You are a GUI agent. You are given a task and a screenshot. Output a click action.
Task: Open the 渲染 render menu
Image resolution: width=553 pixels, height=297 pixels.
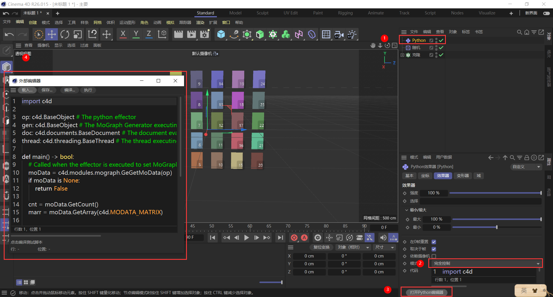click(200, 22)
